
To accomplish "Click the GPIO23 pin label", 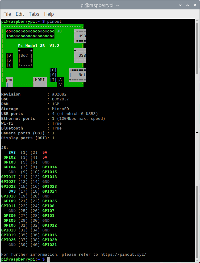I will point(50,187).
